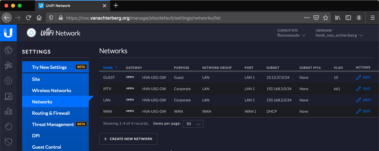Click Guest purpose cell
The image size is (379, 151).
[x=179, y=77]
